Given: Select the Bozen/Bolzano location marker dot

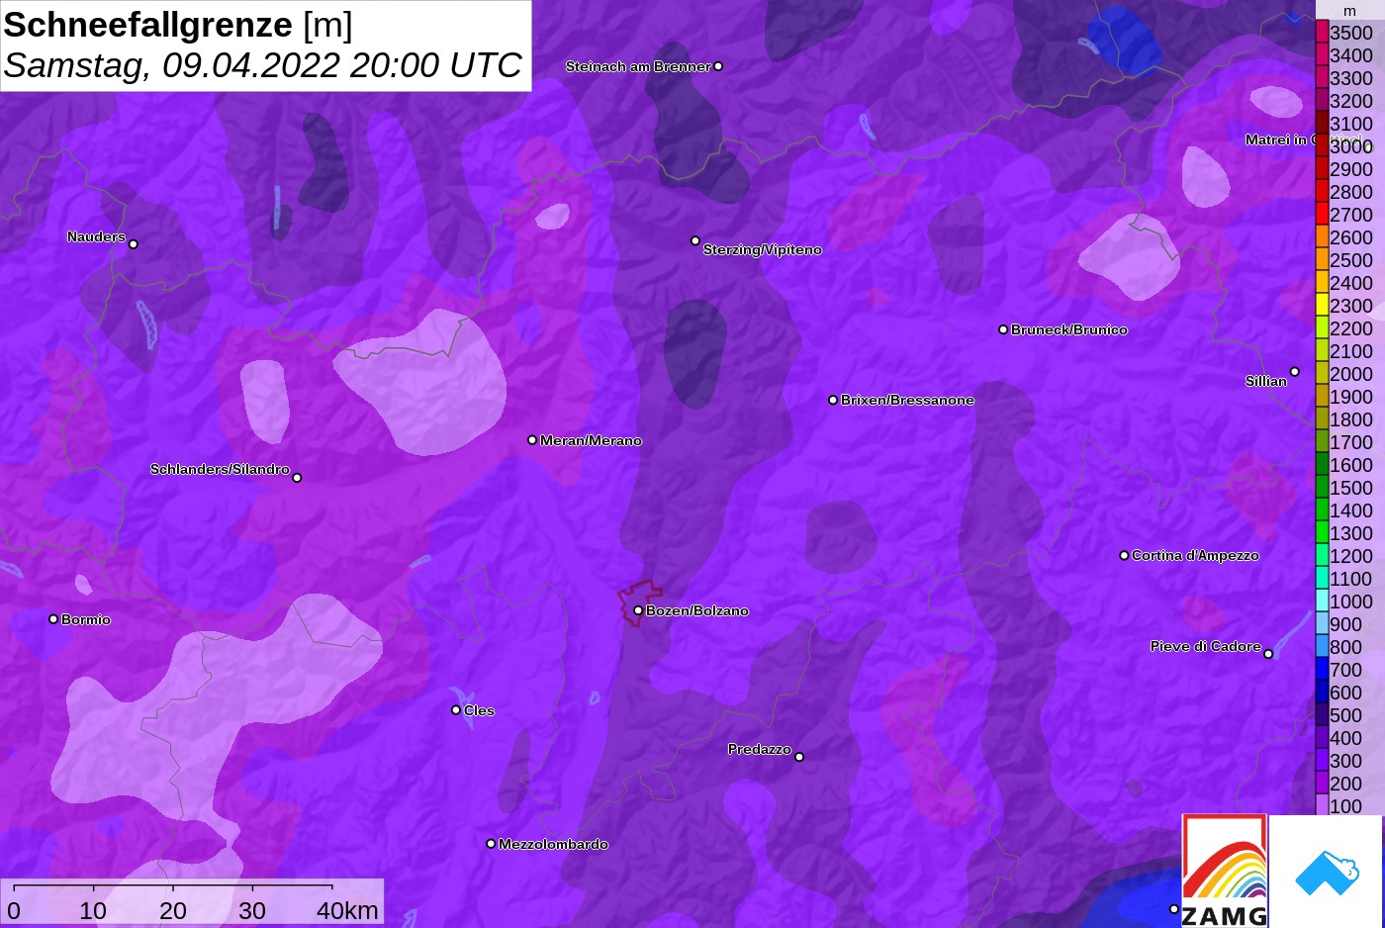Looking at the screenshot, I should coord(638,610).
